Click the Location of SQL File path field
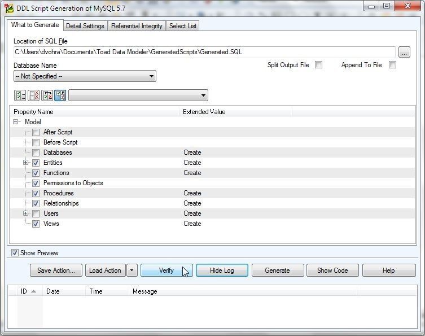 204,52
